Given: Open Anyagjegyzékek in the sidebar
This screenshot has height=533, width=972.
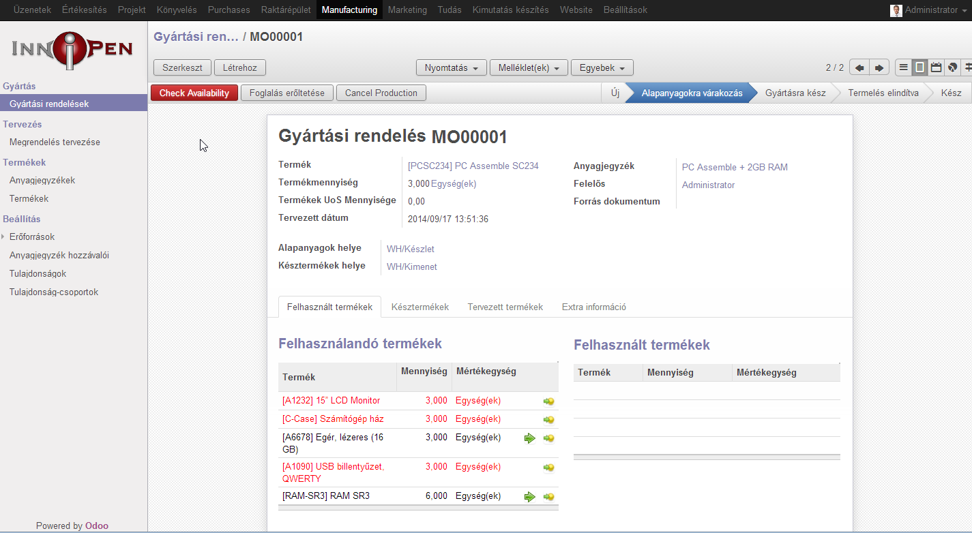Looking at the screenshot, I should point(42,180).
